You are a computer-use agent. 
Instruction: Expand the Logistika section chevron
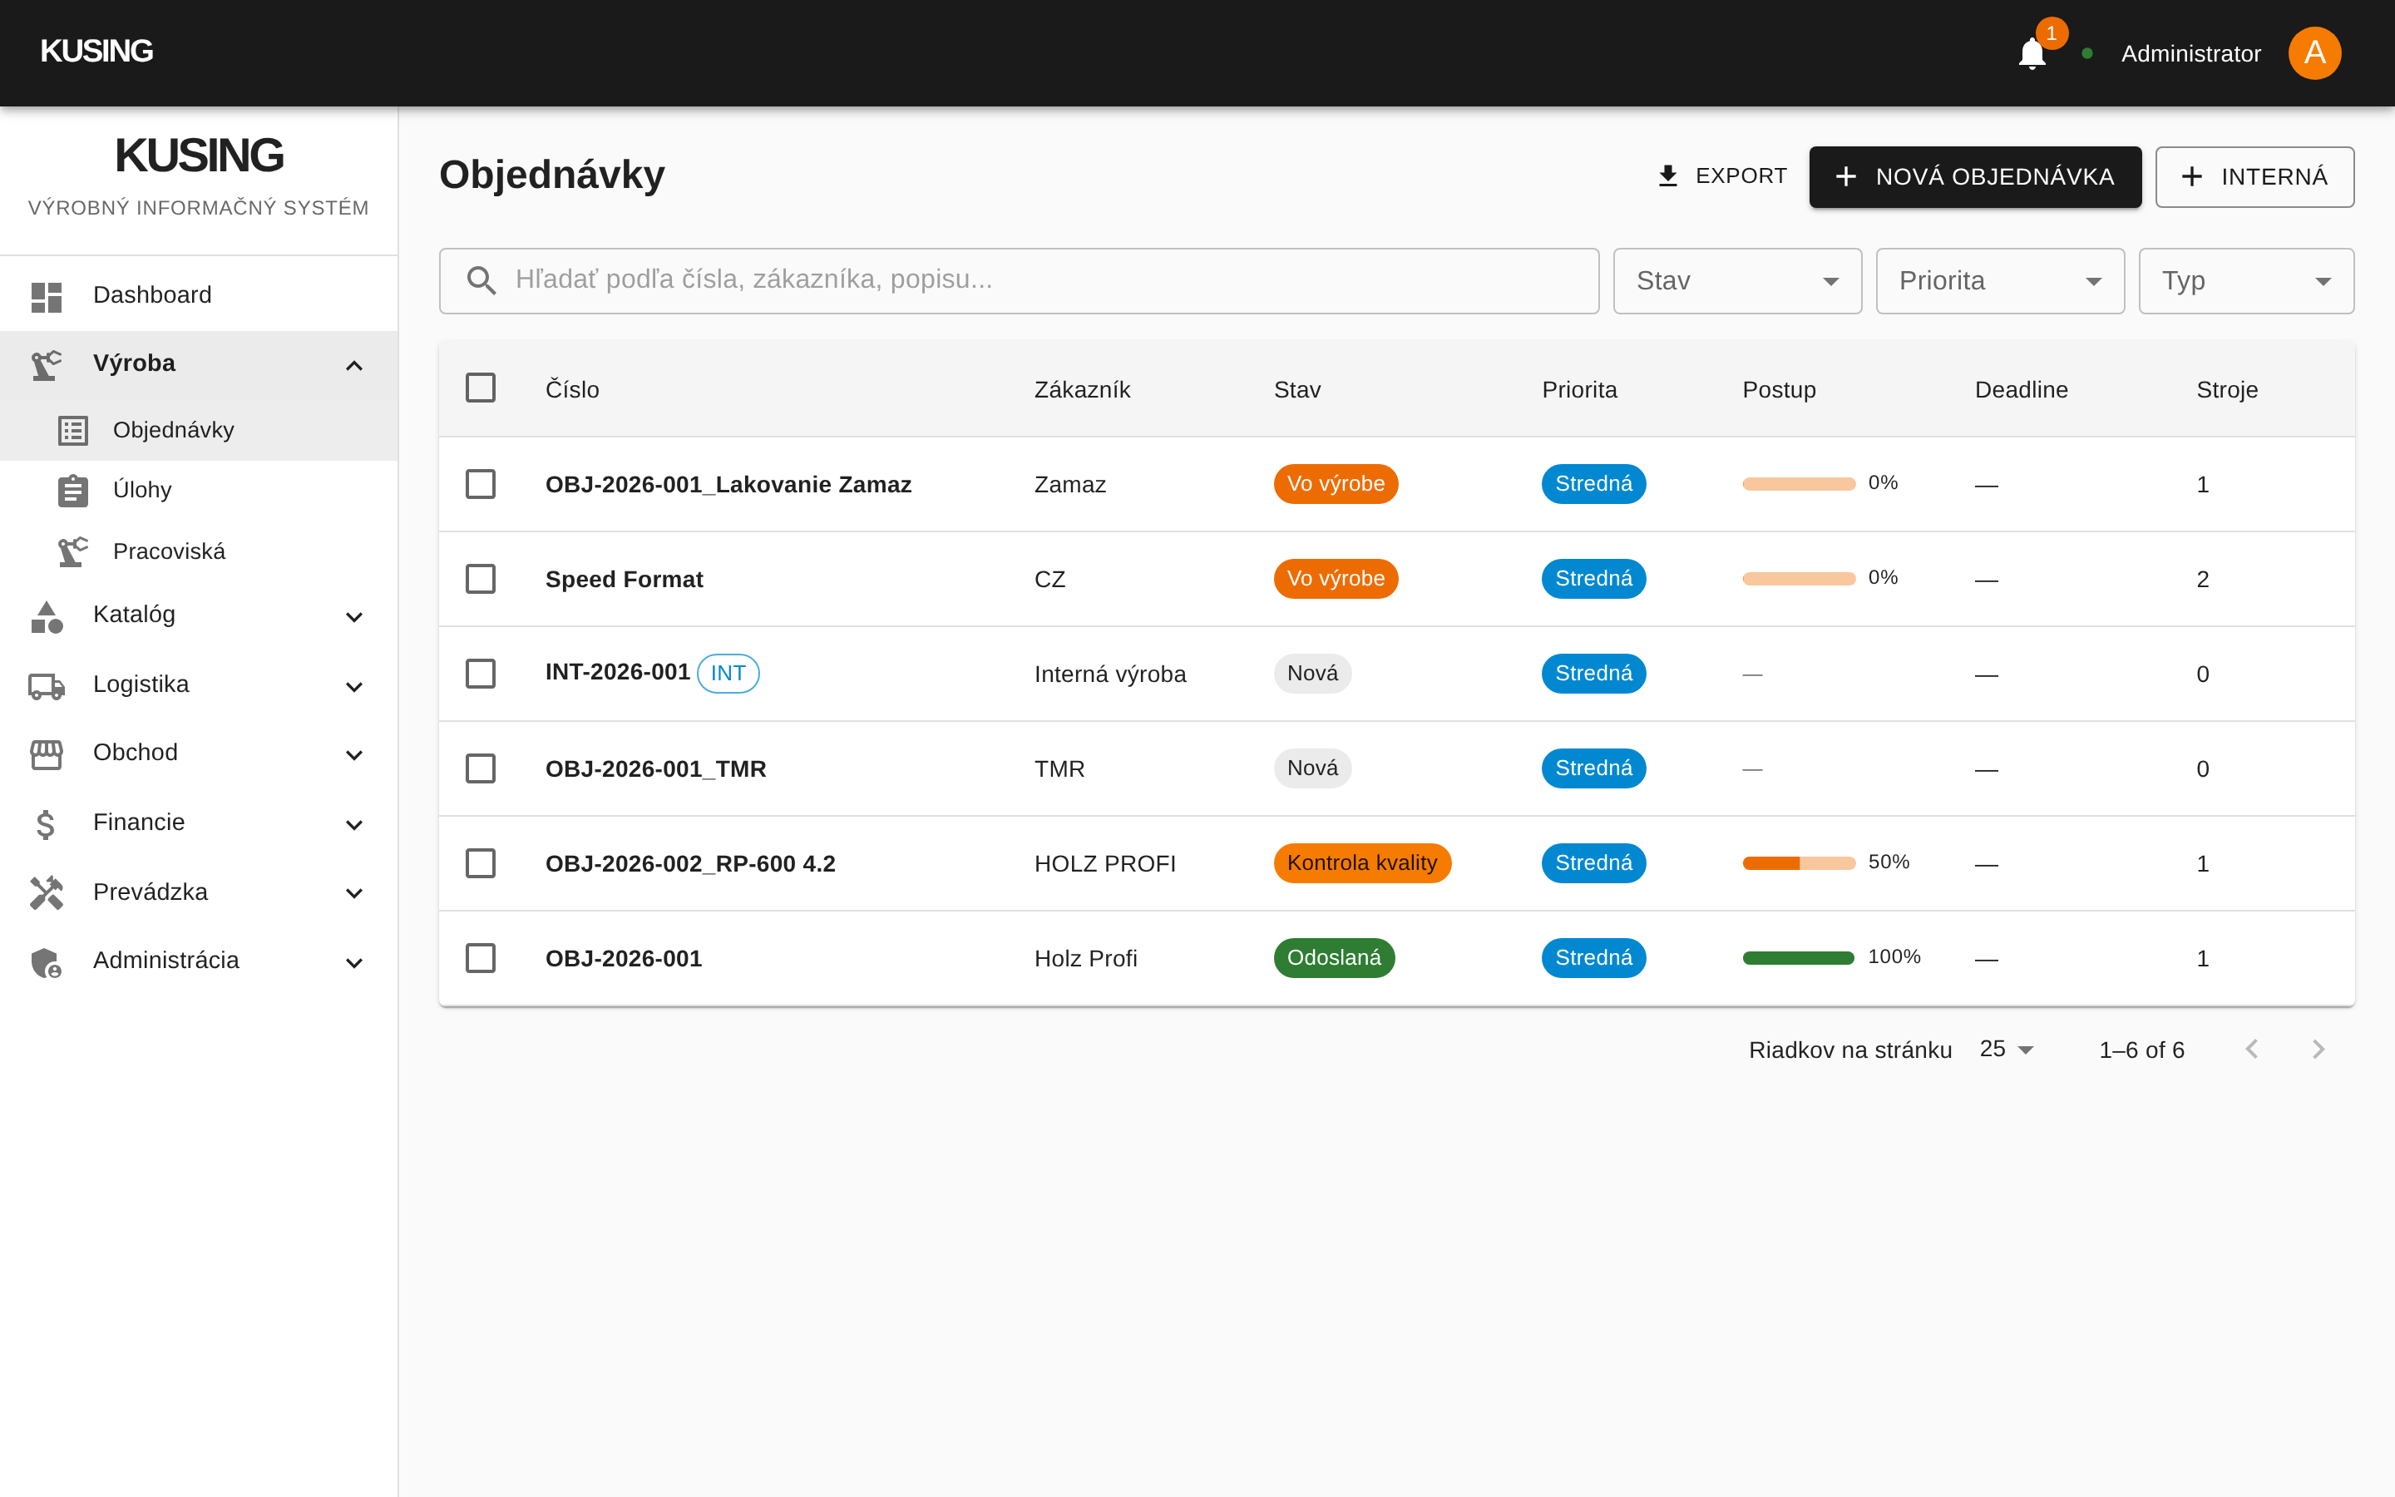click(354, 687)
